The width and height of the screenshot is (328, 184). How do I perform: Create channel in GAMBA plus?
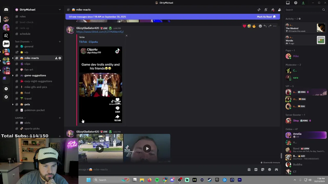(60, 118)
